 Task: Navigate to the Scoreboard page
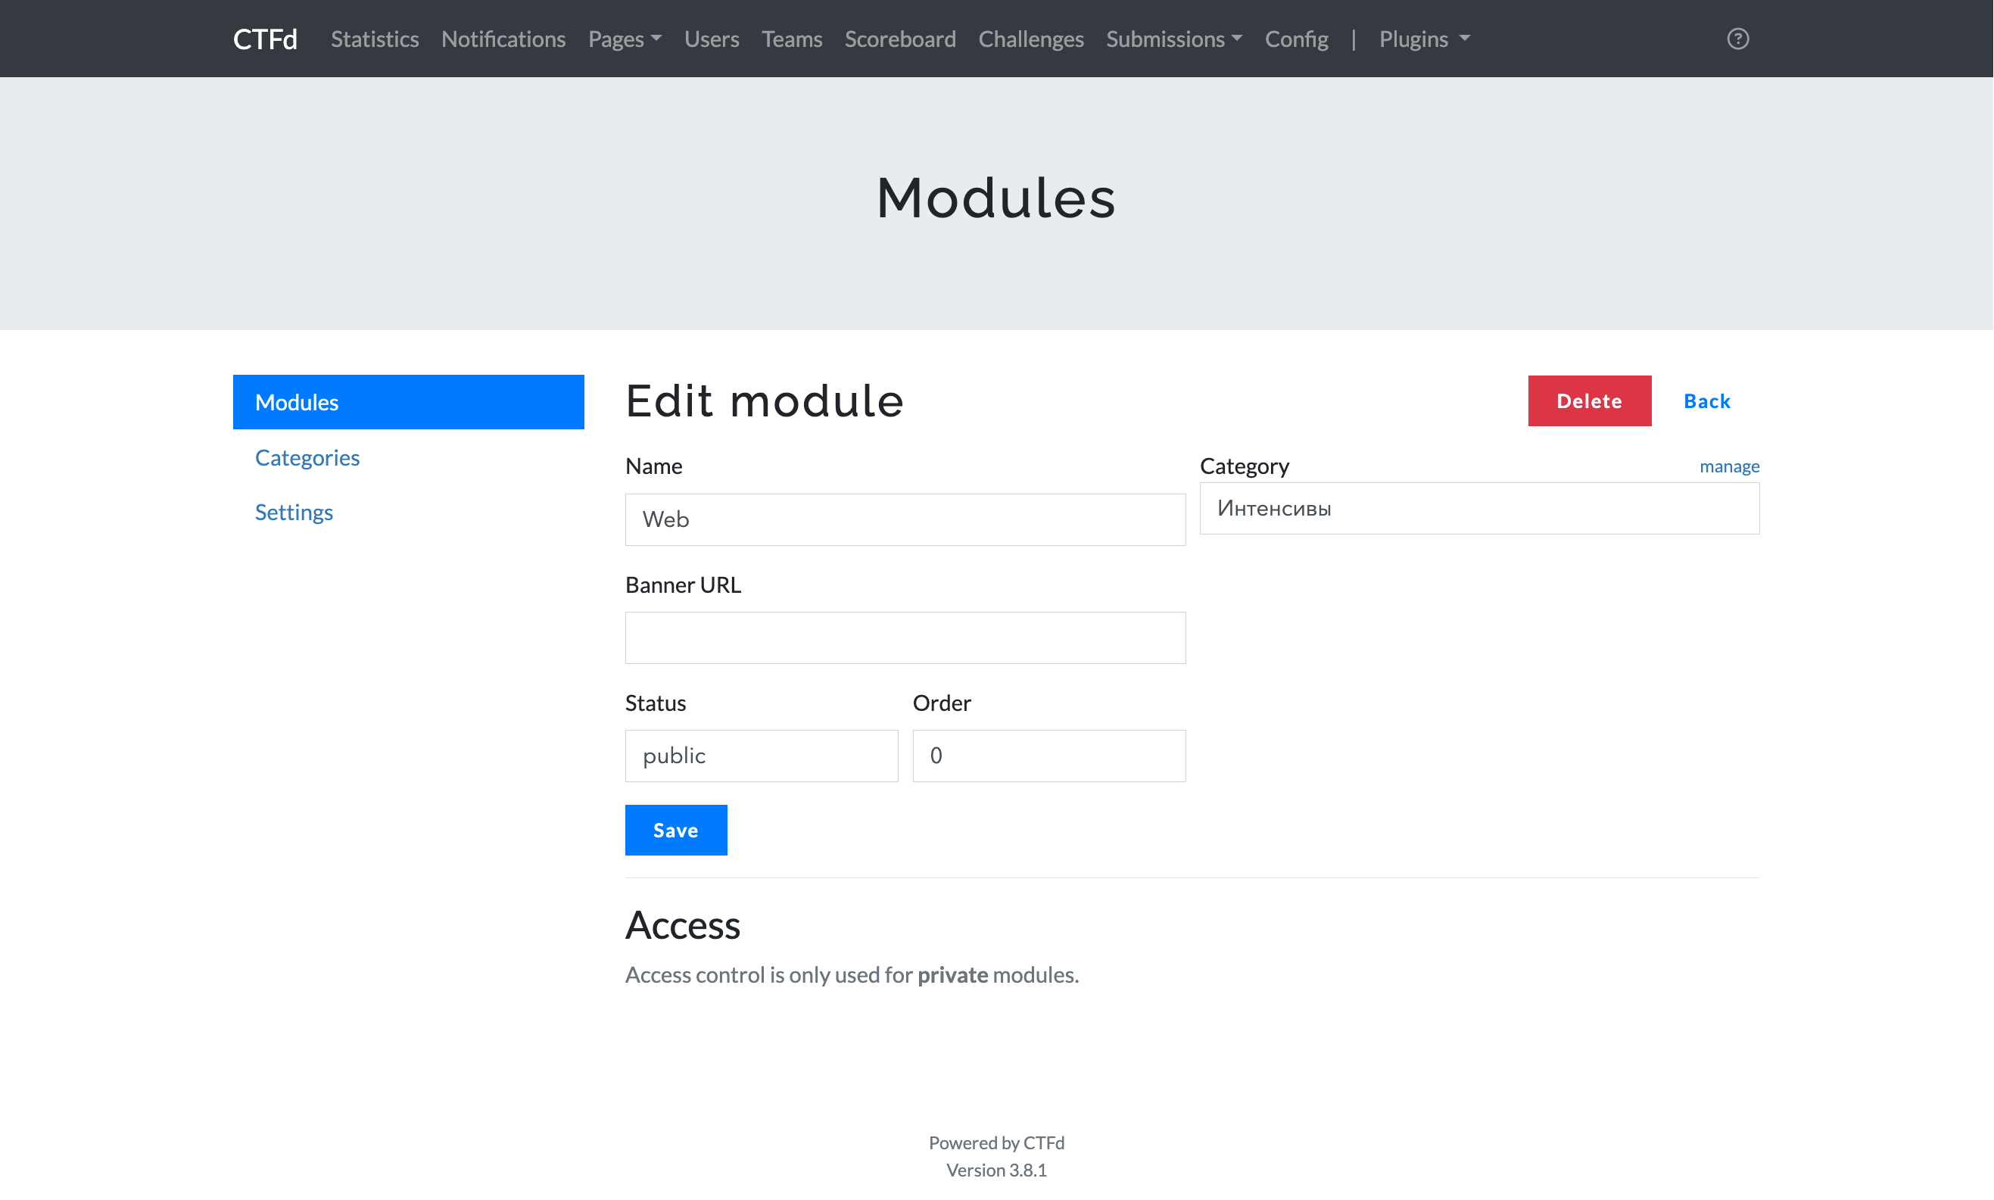click(900, 38)
